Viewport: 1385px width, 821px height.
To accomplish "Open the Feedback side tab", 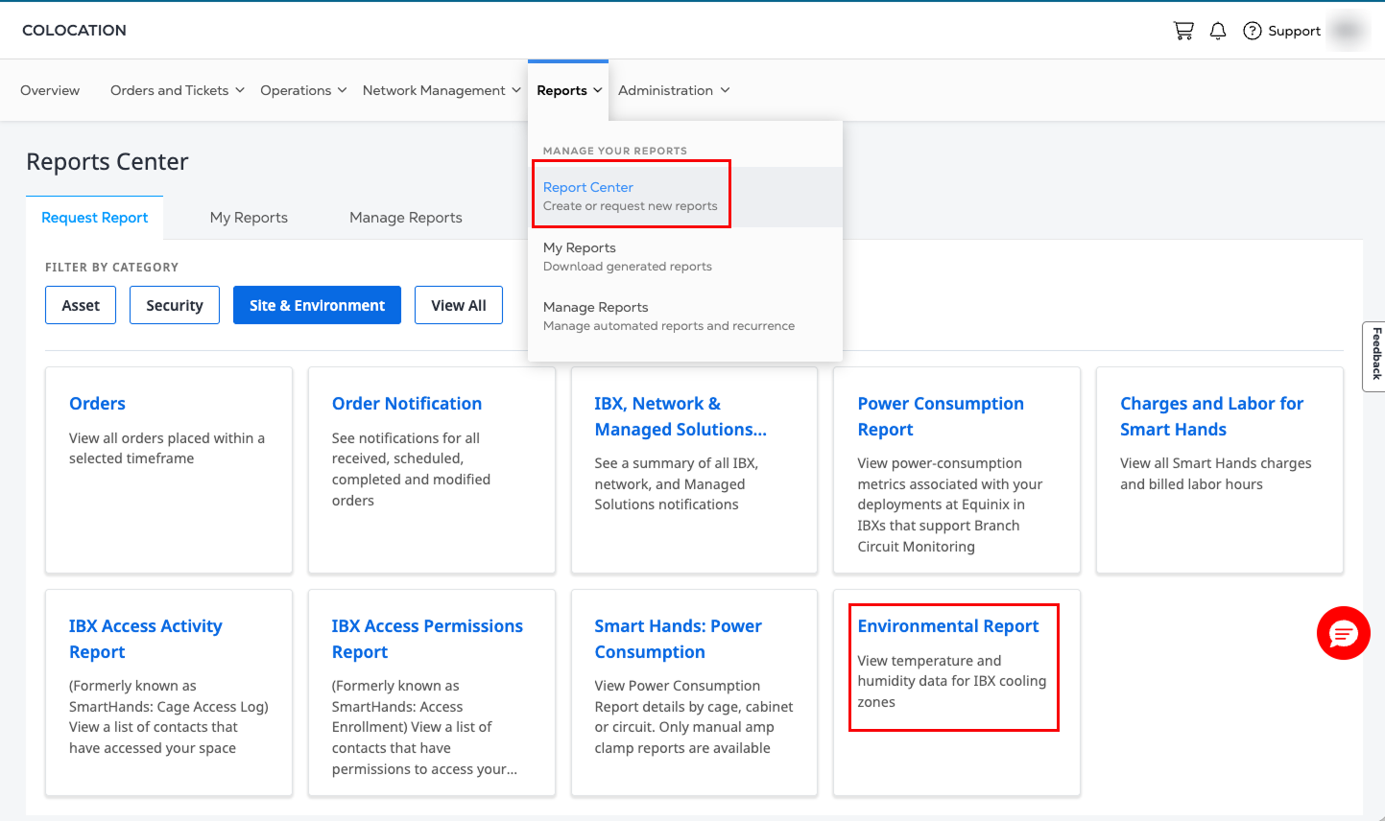I will click(1374, 356).
